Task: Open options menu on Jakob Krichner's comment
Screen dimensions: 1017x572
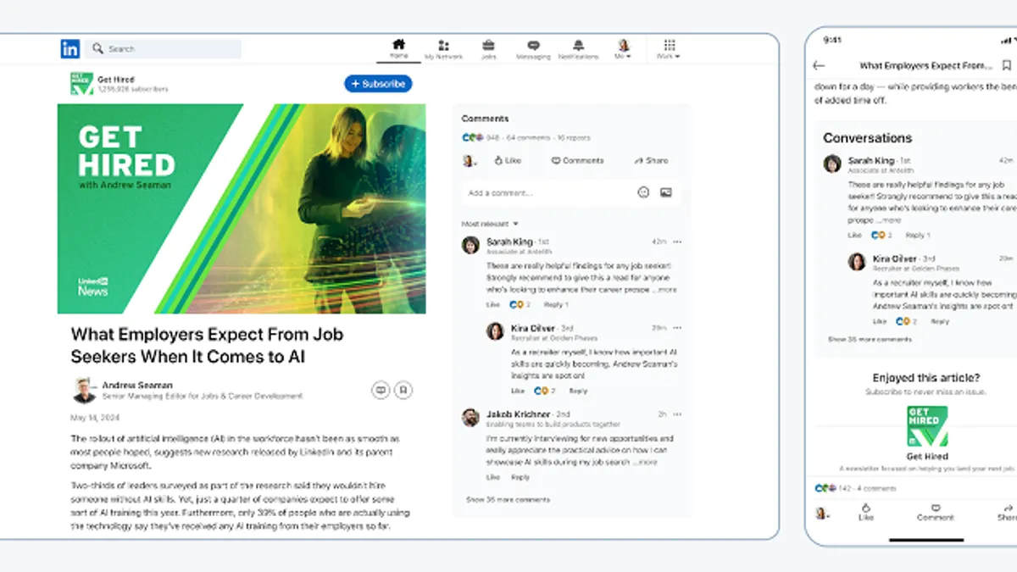Action: (677, 414)
